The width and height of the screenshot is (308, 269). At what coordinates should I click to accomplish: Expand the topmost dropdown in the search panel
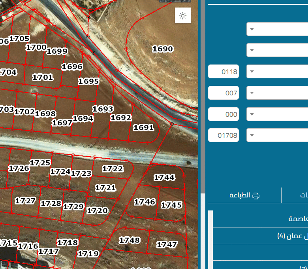[x=277, y=29]
